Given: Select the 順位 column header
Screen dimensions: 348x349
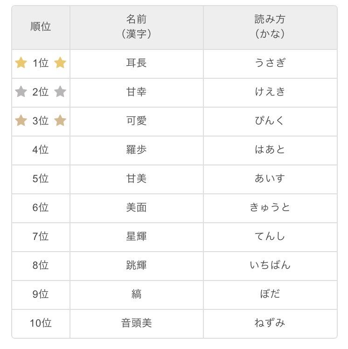Looking at the screenshot, I should tap(41, 27).
